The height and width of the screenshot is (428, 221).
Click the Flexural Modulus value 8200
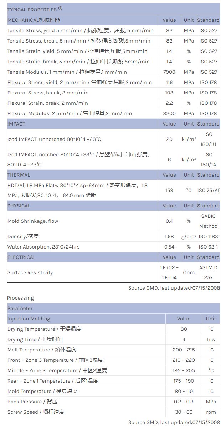169,113
